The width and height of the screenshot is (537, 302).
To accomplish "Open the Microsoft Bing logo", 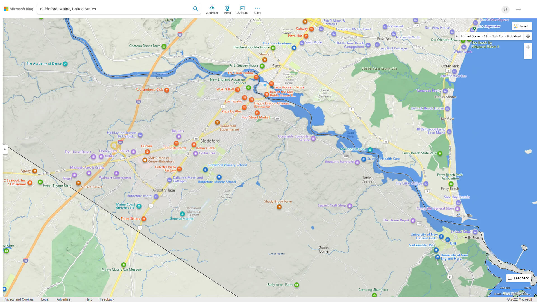I will (18, 9).
